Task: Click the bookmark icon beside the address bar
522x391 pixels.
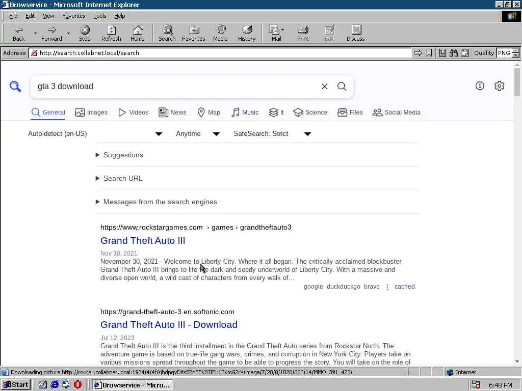Action: coord(429,53)
